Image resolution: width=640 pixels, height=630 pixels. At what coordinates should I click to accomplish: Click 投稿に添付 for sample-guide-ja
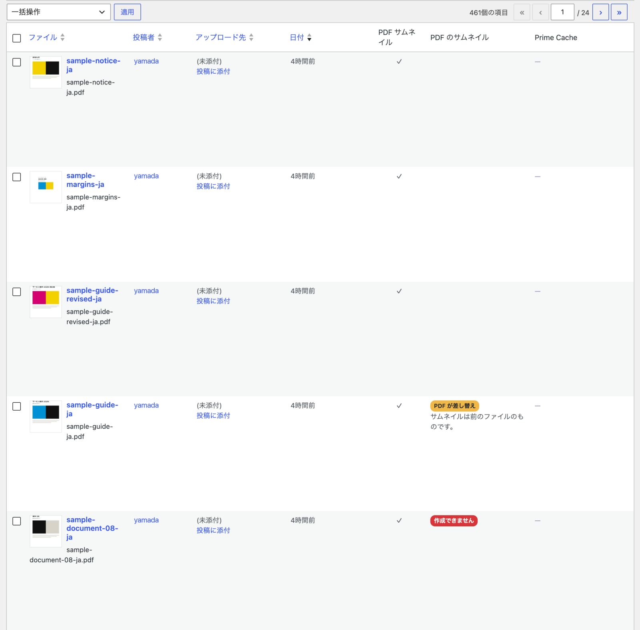click(x=213, y=415)
